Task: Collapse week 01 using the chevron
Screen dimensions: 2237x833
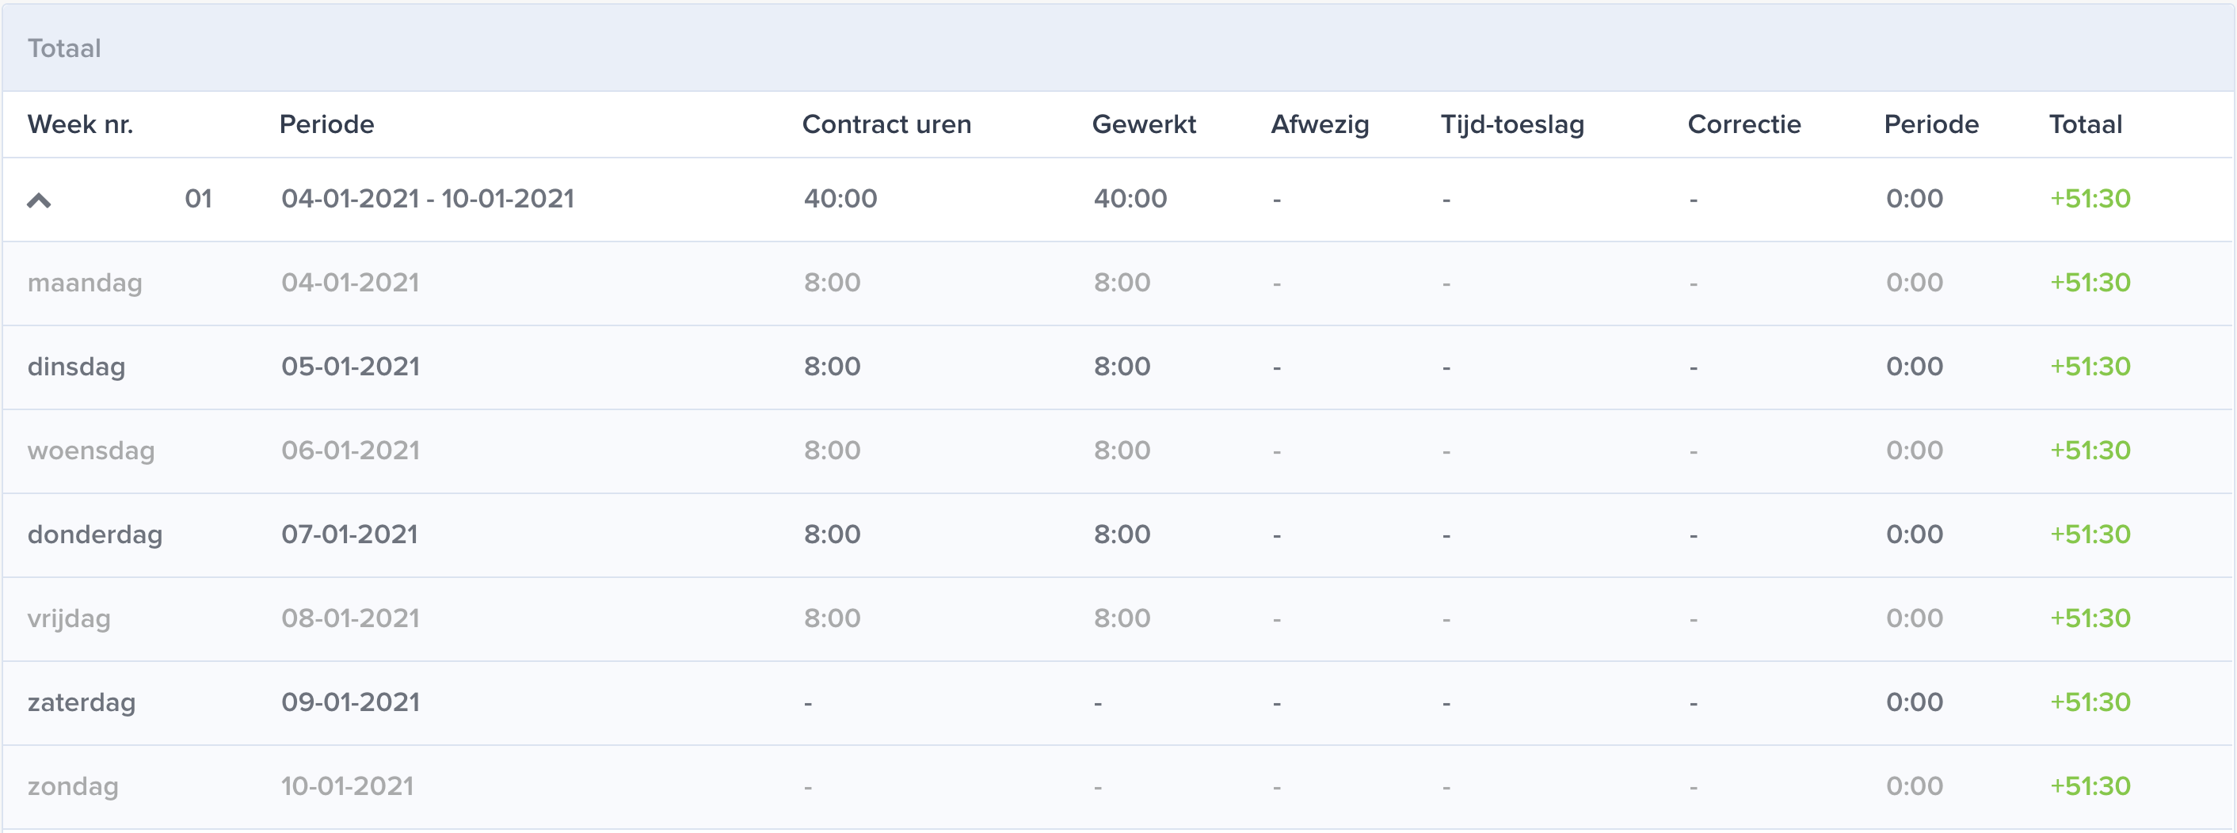Action: (x=39, y=200)
